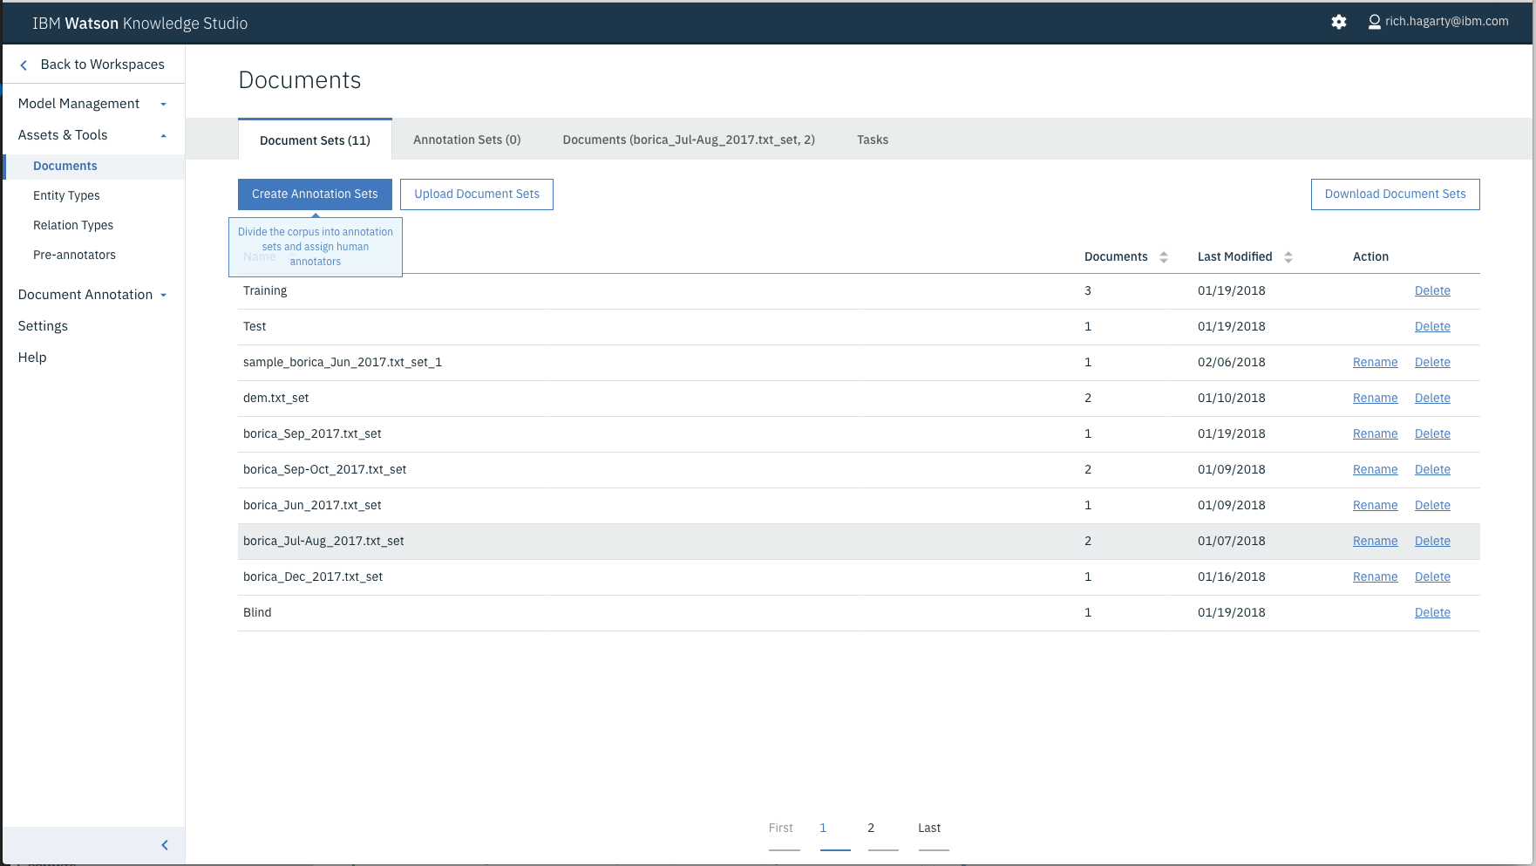The image size is (1536, 866).
Task: Click the dem.txt_set name
Action: pos(275,399)
